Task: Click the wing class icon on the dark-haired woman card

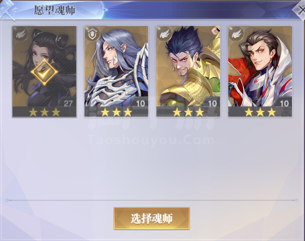Action: click(21, 35)
